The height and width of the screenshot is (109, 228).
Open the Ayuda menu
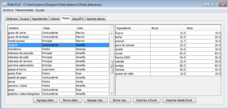tap(40, 10)
